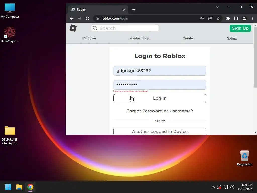257x193 pixels.
Task: Click Incorrect username or password text
Action: [131, 91]
